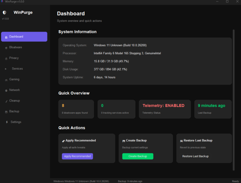
Task: Click the Telemetry: ENABLED status text
Action: [164, 106]
